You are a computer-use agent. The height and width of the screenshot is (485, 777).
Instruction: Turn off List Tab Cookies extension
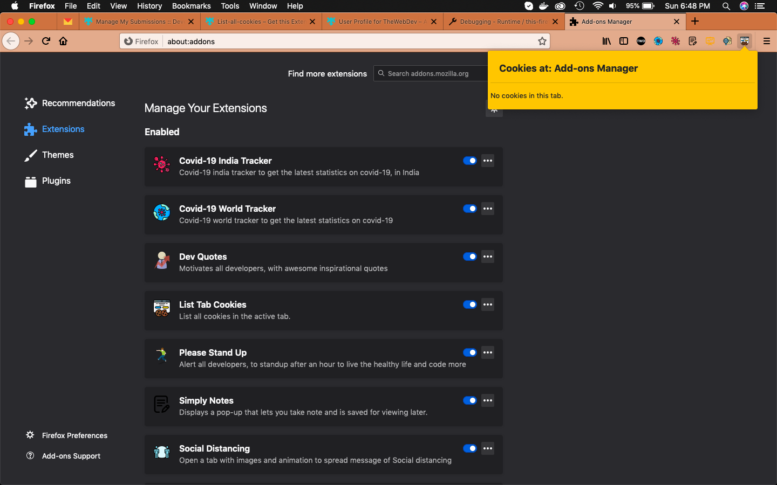[x=469, y=304]
